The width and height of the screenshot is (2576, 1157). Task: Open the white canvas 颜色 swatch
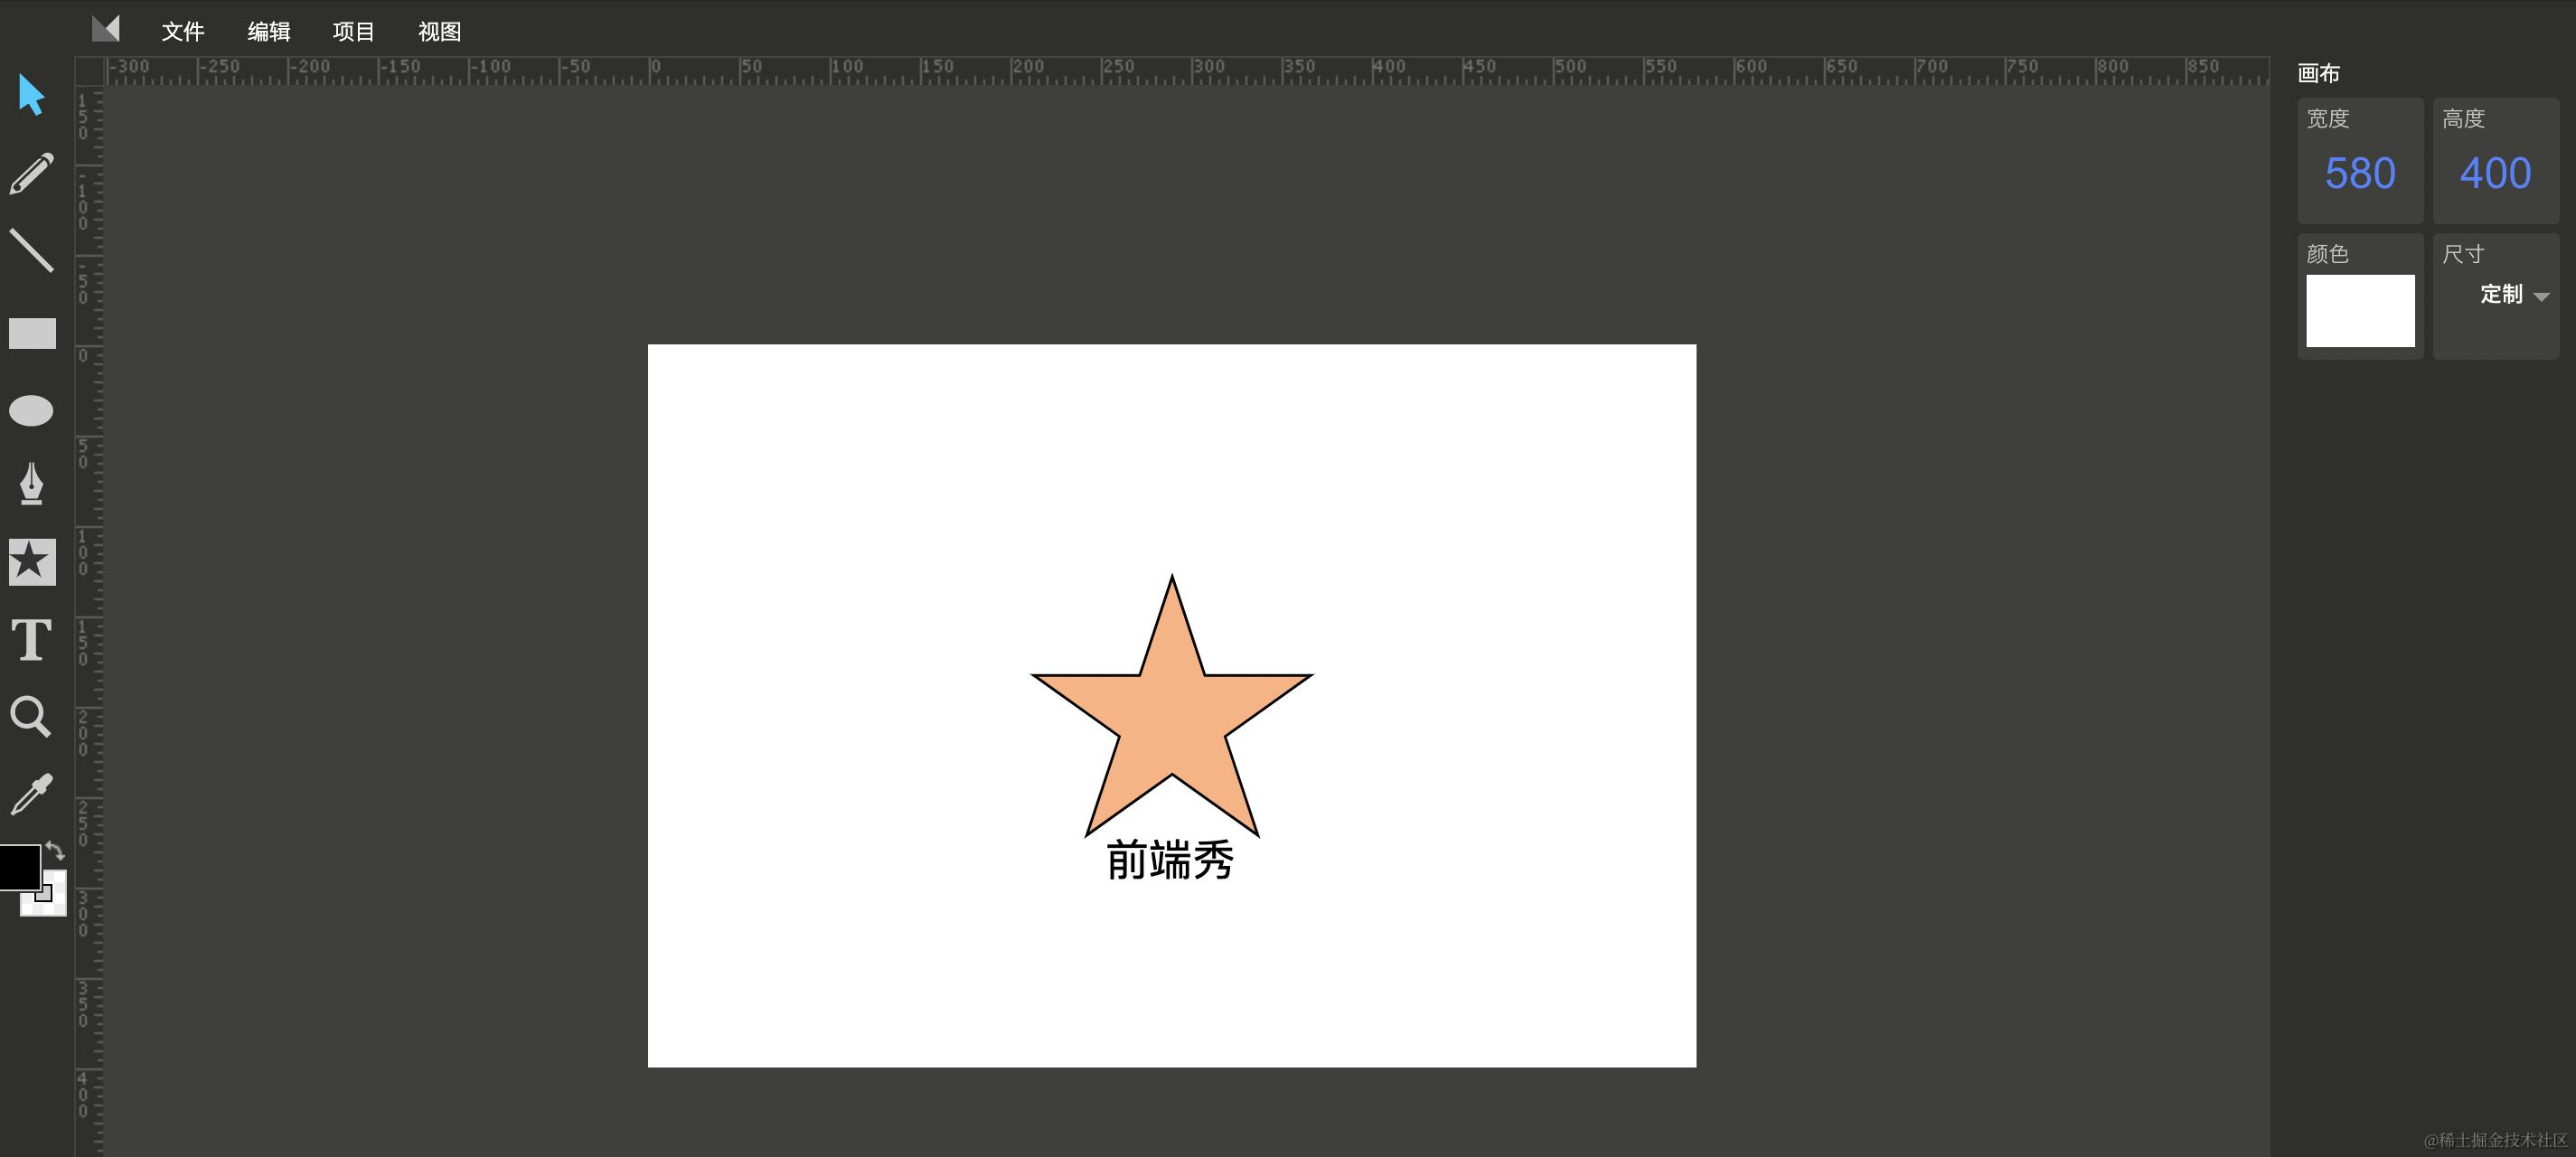[2359, 311]
